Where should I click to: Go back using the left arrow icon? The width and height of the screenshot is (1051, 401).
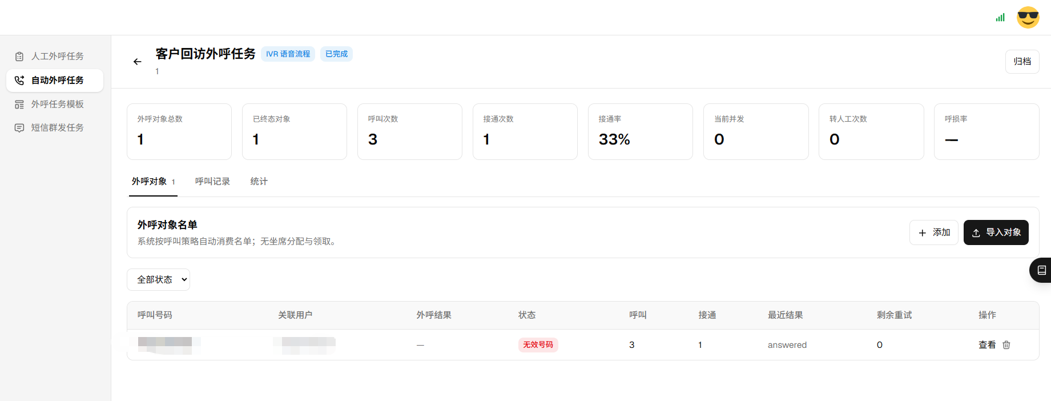[x=137, y=62]
